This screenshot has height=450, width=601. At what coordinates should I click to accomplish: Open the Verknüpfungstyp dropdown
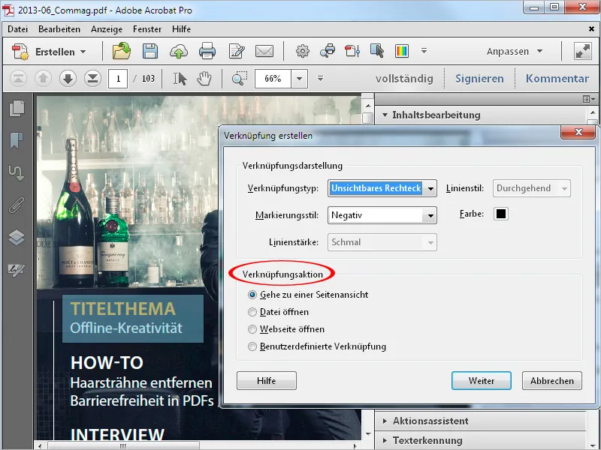(x=382, y=188)
